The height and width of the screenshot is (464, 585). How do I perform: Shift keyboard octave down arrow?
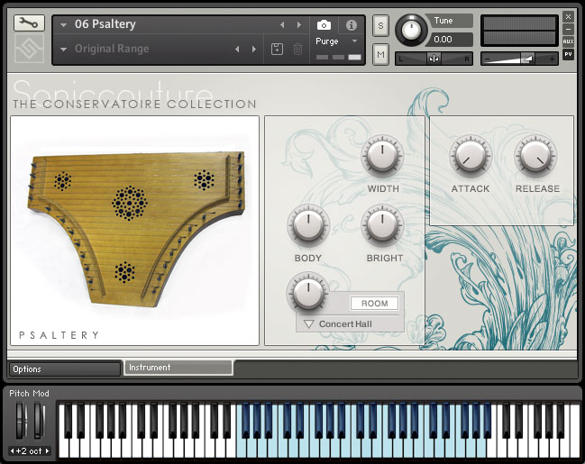(x=13, y=451)
